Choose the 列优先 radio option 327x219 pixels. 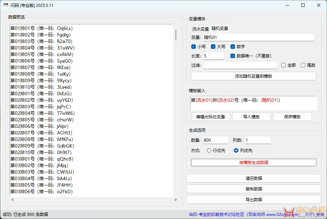tap(236, 150)
